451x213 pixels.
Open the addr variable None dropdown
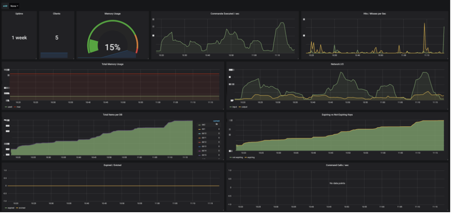pos(14,6)
